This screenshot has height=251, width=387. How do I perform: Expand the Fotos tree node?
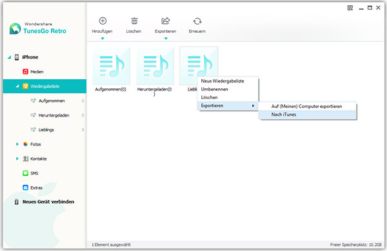click(17, 144)
